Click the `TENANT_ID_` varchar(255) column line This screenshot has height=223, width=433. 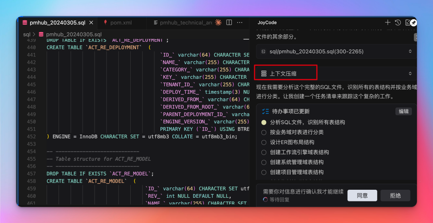tap(204, 84)
